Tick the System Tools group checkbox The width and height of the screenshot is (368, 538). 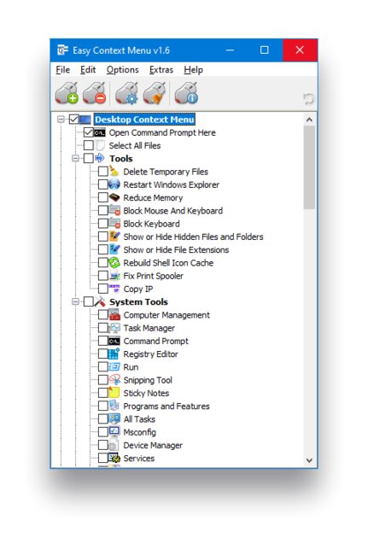(x=89, y=302)
